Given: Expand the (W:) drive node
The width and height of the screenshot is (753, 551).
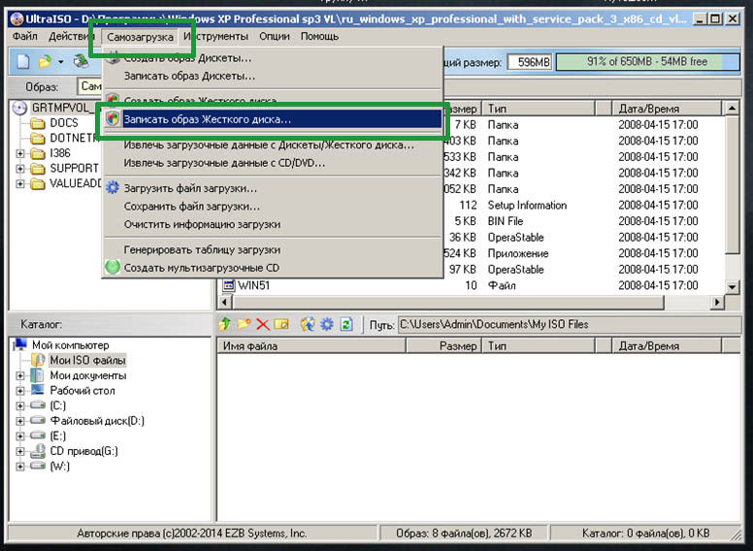Looking at the screenshot, I should coord(20,466).
